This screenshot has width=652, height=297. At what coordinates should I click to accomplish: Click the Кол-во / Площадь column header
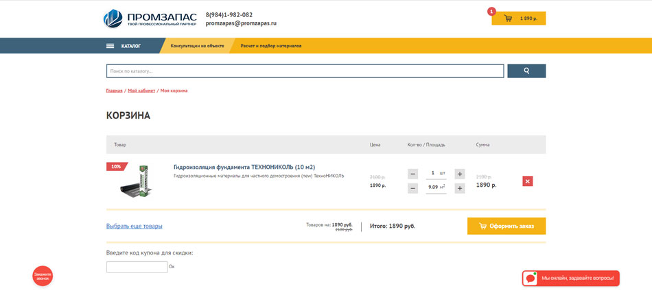point(426,145)
